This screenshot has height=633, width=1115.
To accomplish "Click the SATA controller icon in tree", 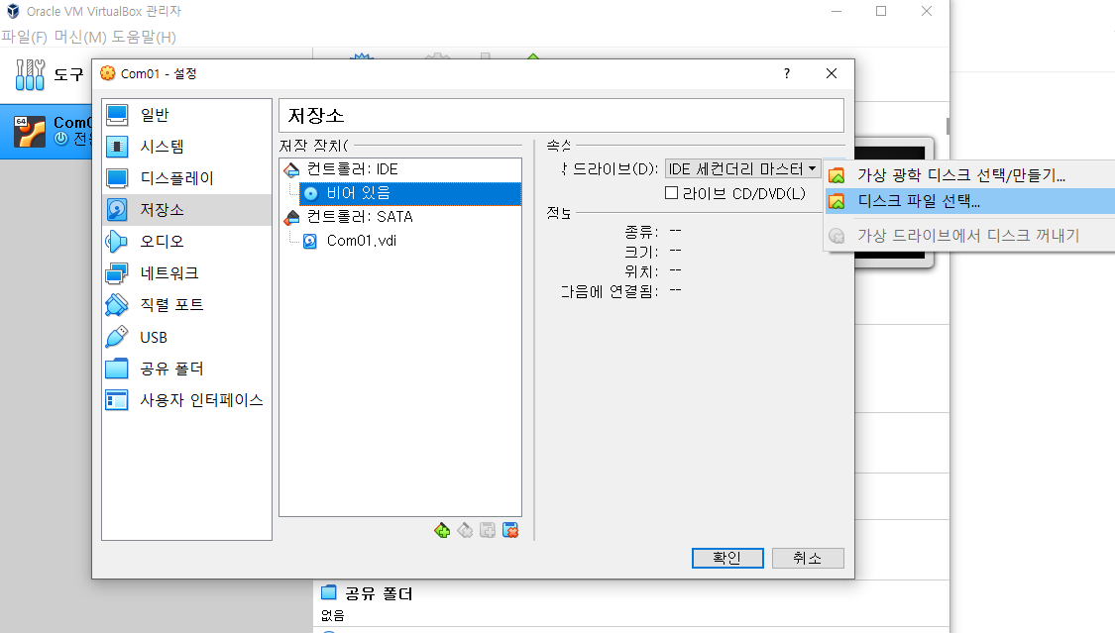I will coord(291,217).
